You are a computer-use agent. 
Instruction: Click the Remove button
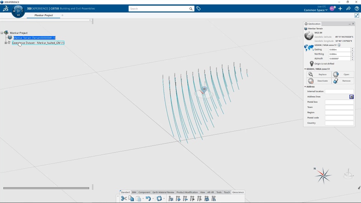[x=343, y=81]
